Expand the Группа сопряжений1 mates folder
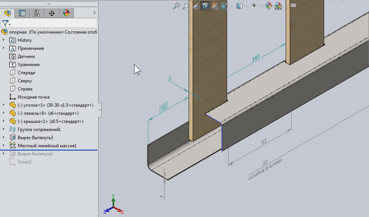 [4, 130]
